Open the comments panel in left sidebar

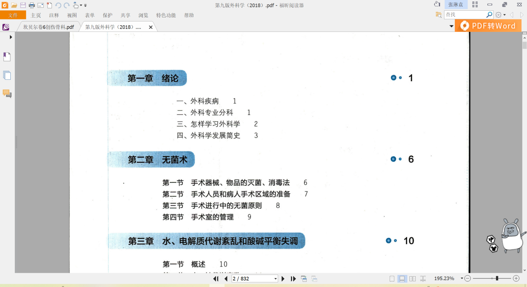click(7, 94)
